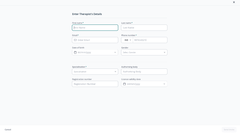The width and height of the screenshot is (240, 134).
Task: Click the envelope icon in Email field
Action: pos(75,40)
